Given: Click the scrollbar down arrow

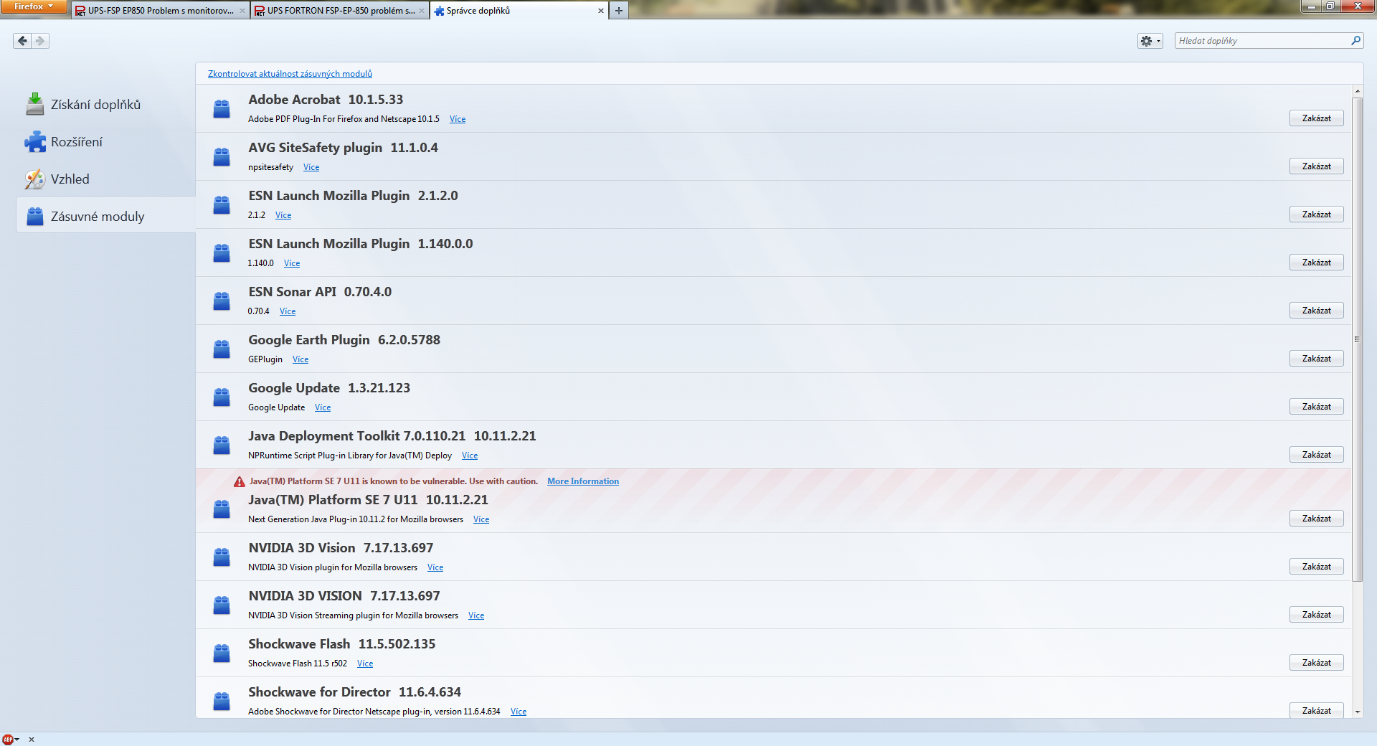Looking at the screenshot, I should tap(1357, 712).
